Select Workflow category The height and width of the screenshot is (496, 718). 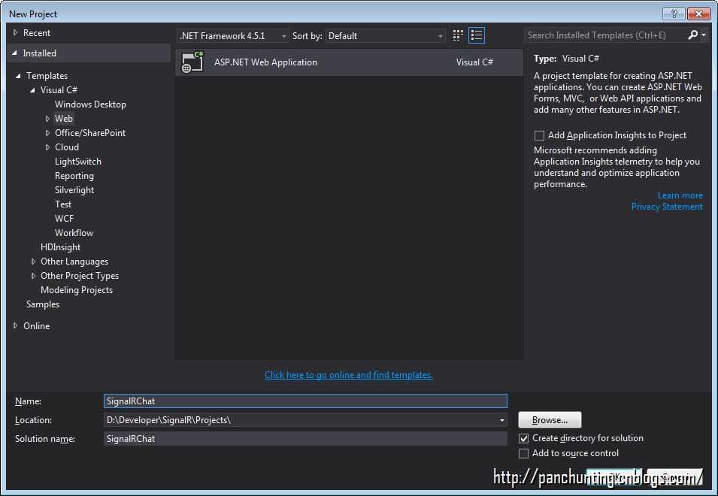(74, 233)
